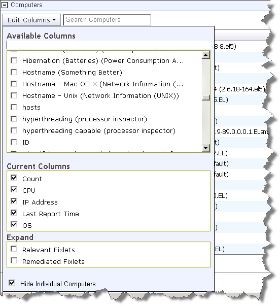The width and height of the screenshot is (280, 305).
Task: Click the scrollbar down arrow
Action: (x=206, y=148)
